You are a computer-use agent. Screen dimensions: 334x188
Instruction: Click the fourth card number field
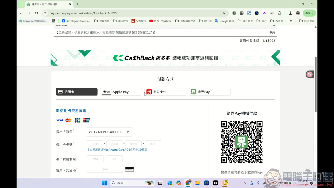coord(153,144)
